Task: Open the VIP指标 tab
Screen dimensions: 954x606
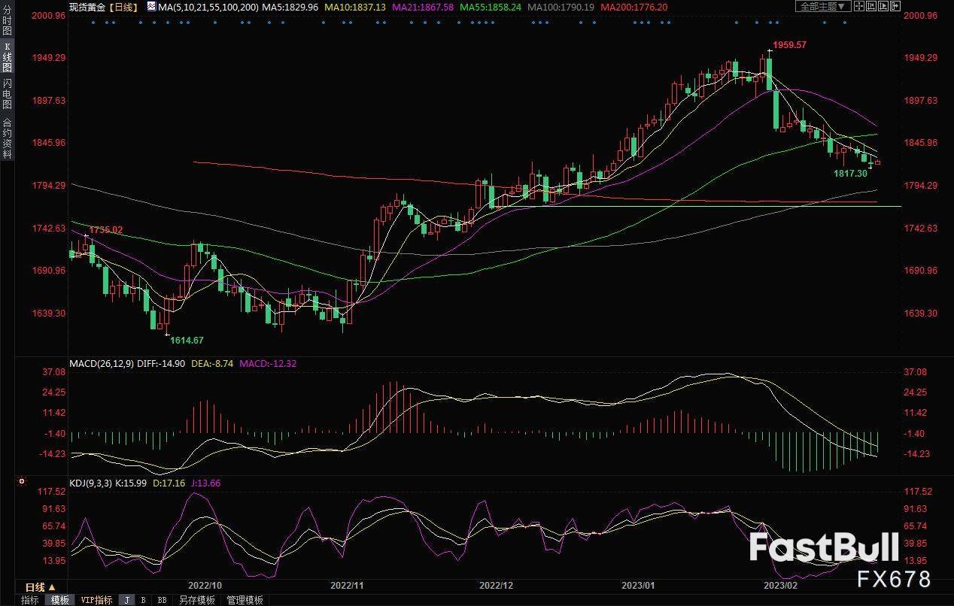Action: (x=96, y=600)
